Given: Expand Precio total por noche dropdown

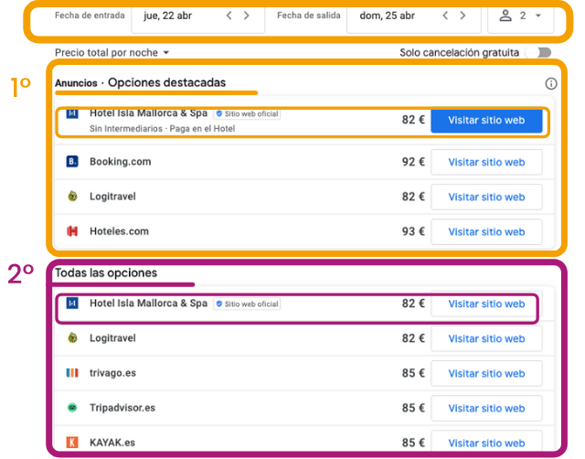Looking at the screenshot, I should click(x=112, y=53).
